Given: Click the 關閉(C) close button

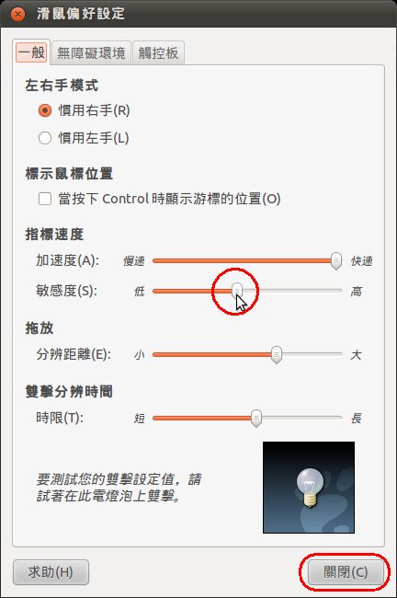Looking at the screenshot, I should [346, 572].
